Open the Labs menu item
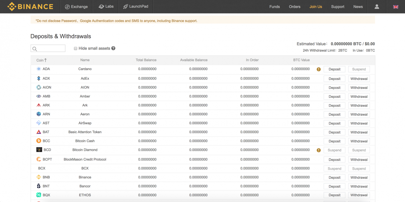This screenshot has width=405, height=202. click(x=106, y=7)
